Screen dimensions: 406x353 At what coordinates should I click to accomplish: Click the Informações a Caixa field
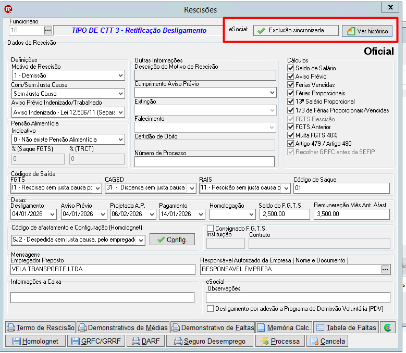coord(102,297)
